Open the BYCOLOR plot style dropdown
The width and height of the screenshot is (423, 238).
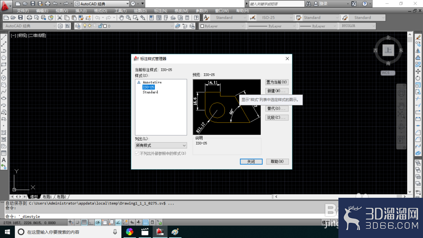[357, 26]
